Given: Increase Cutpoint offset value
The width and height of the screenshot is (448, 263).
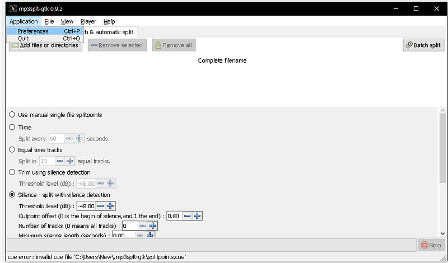Looking at the screenshot, I should tap(197, 216).
